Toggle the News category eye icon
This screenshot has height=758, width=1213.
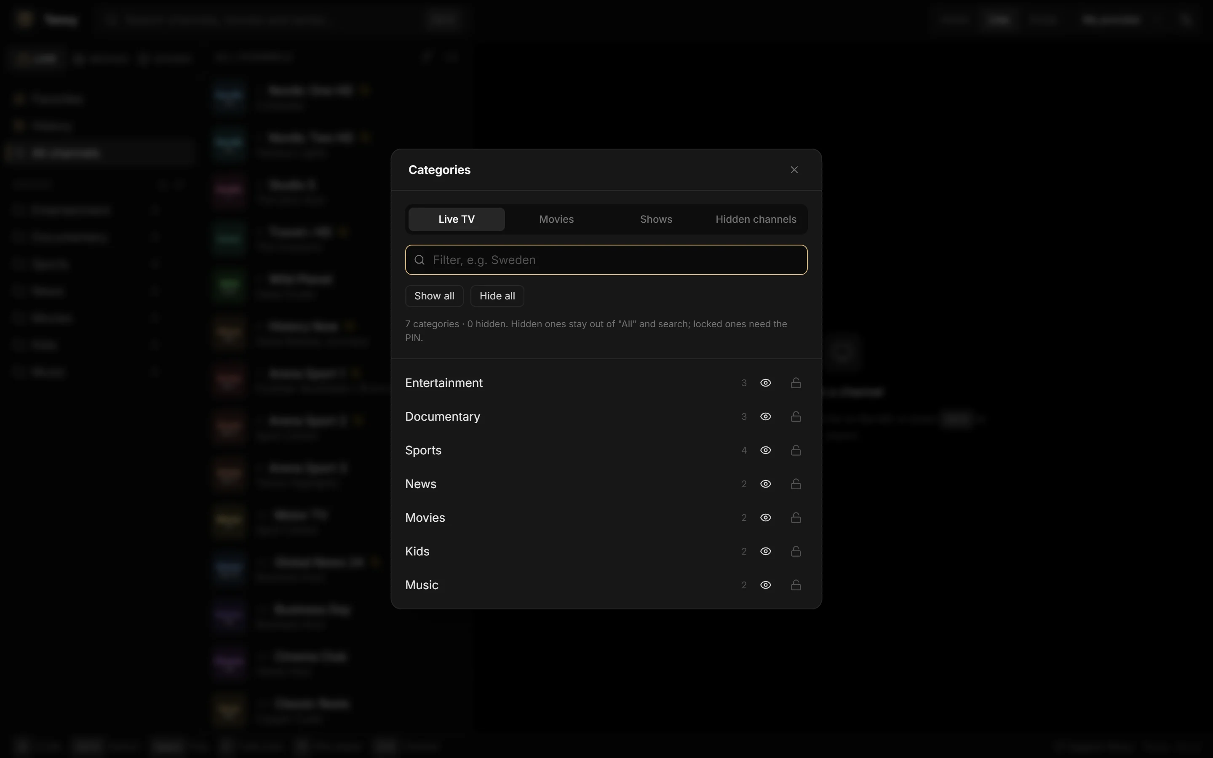[x=765, y=484]
